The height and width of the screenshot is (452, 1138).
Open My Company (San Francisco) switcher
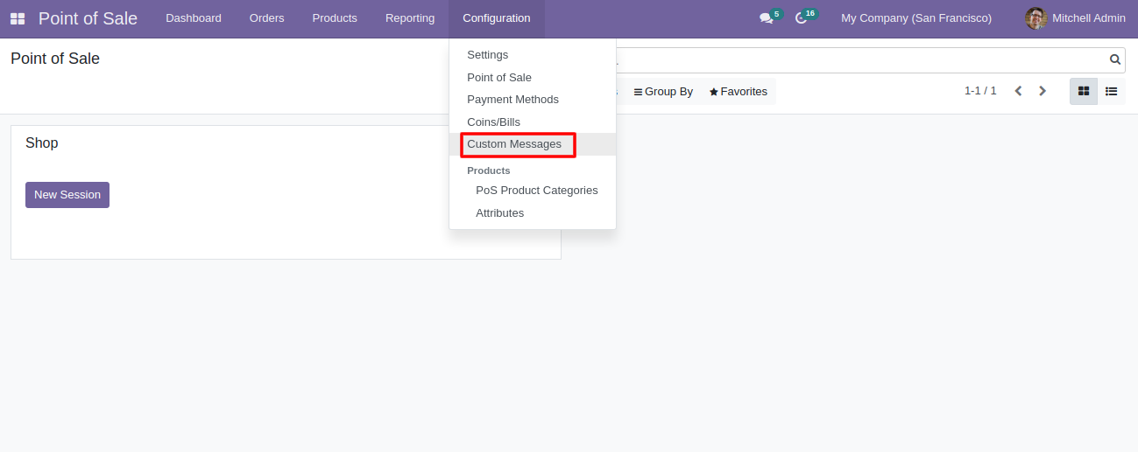tap(915, 18)
